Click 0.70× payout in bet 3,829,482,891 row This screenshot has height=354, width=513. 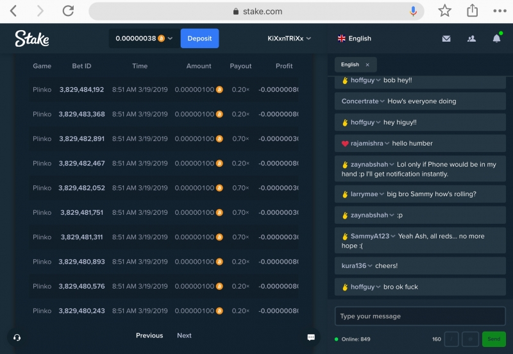(x=240, y=139)
